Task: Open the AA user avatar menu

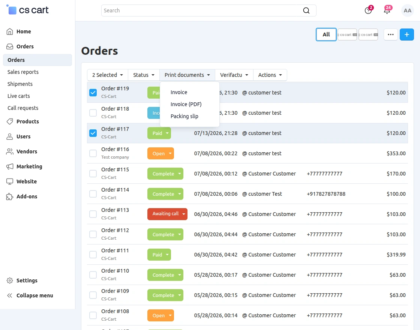Action: [x=407, y=10]
